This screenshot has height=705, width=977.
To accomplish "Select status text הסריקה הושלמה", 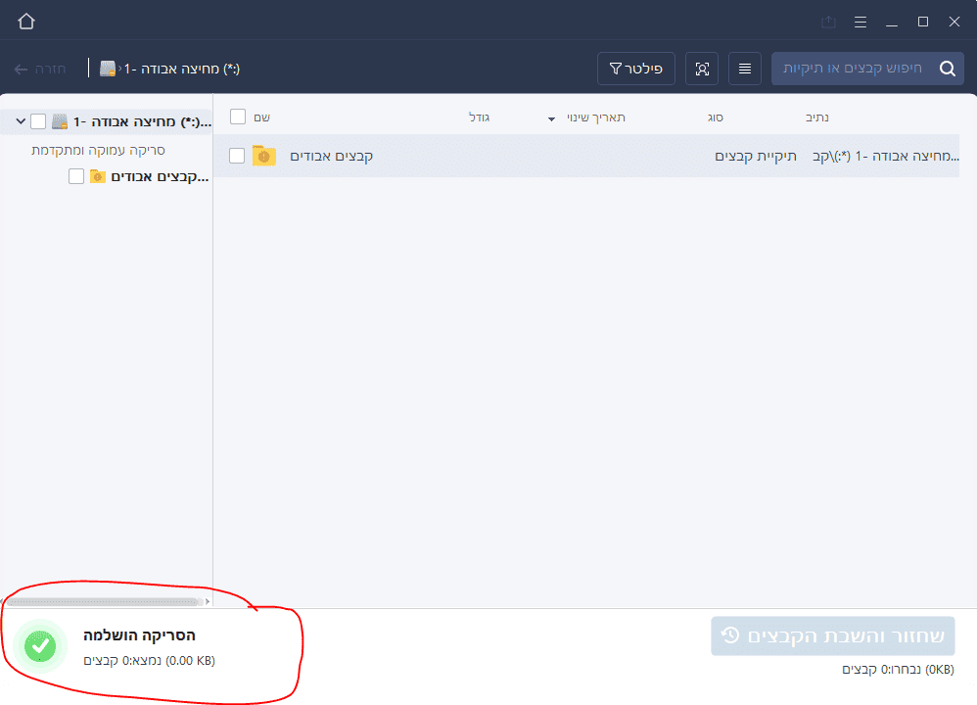I will [140, 635].
